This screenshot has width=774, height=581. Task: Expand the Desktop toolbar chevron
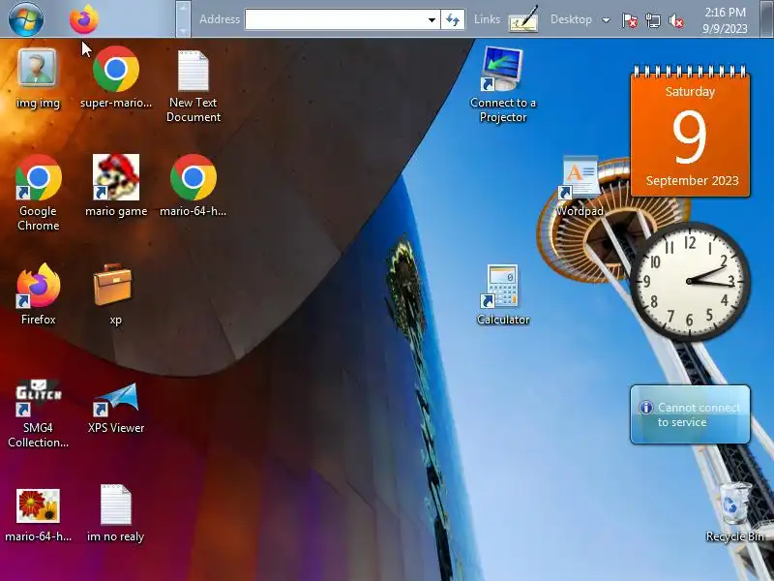click(x=606, y=19)
